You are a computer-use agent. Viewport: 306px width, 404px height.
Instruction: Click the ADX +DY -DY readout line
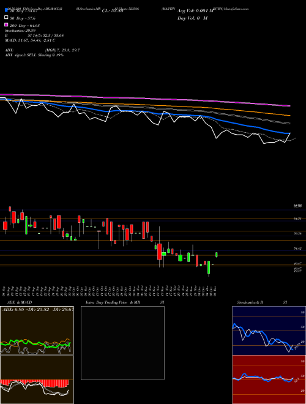click(x=38, y=310)
